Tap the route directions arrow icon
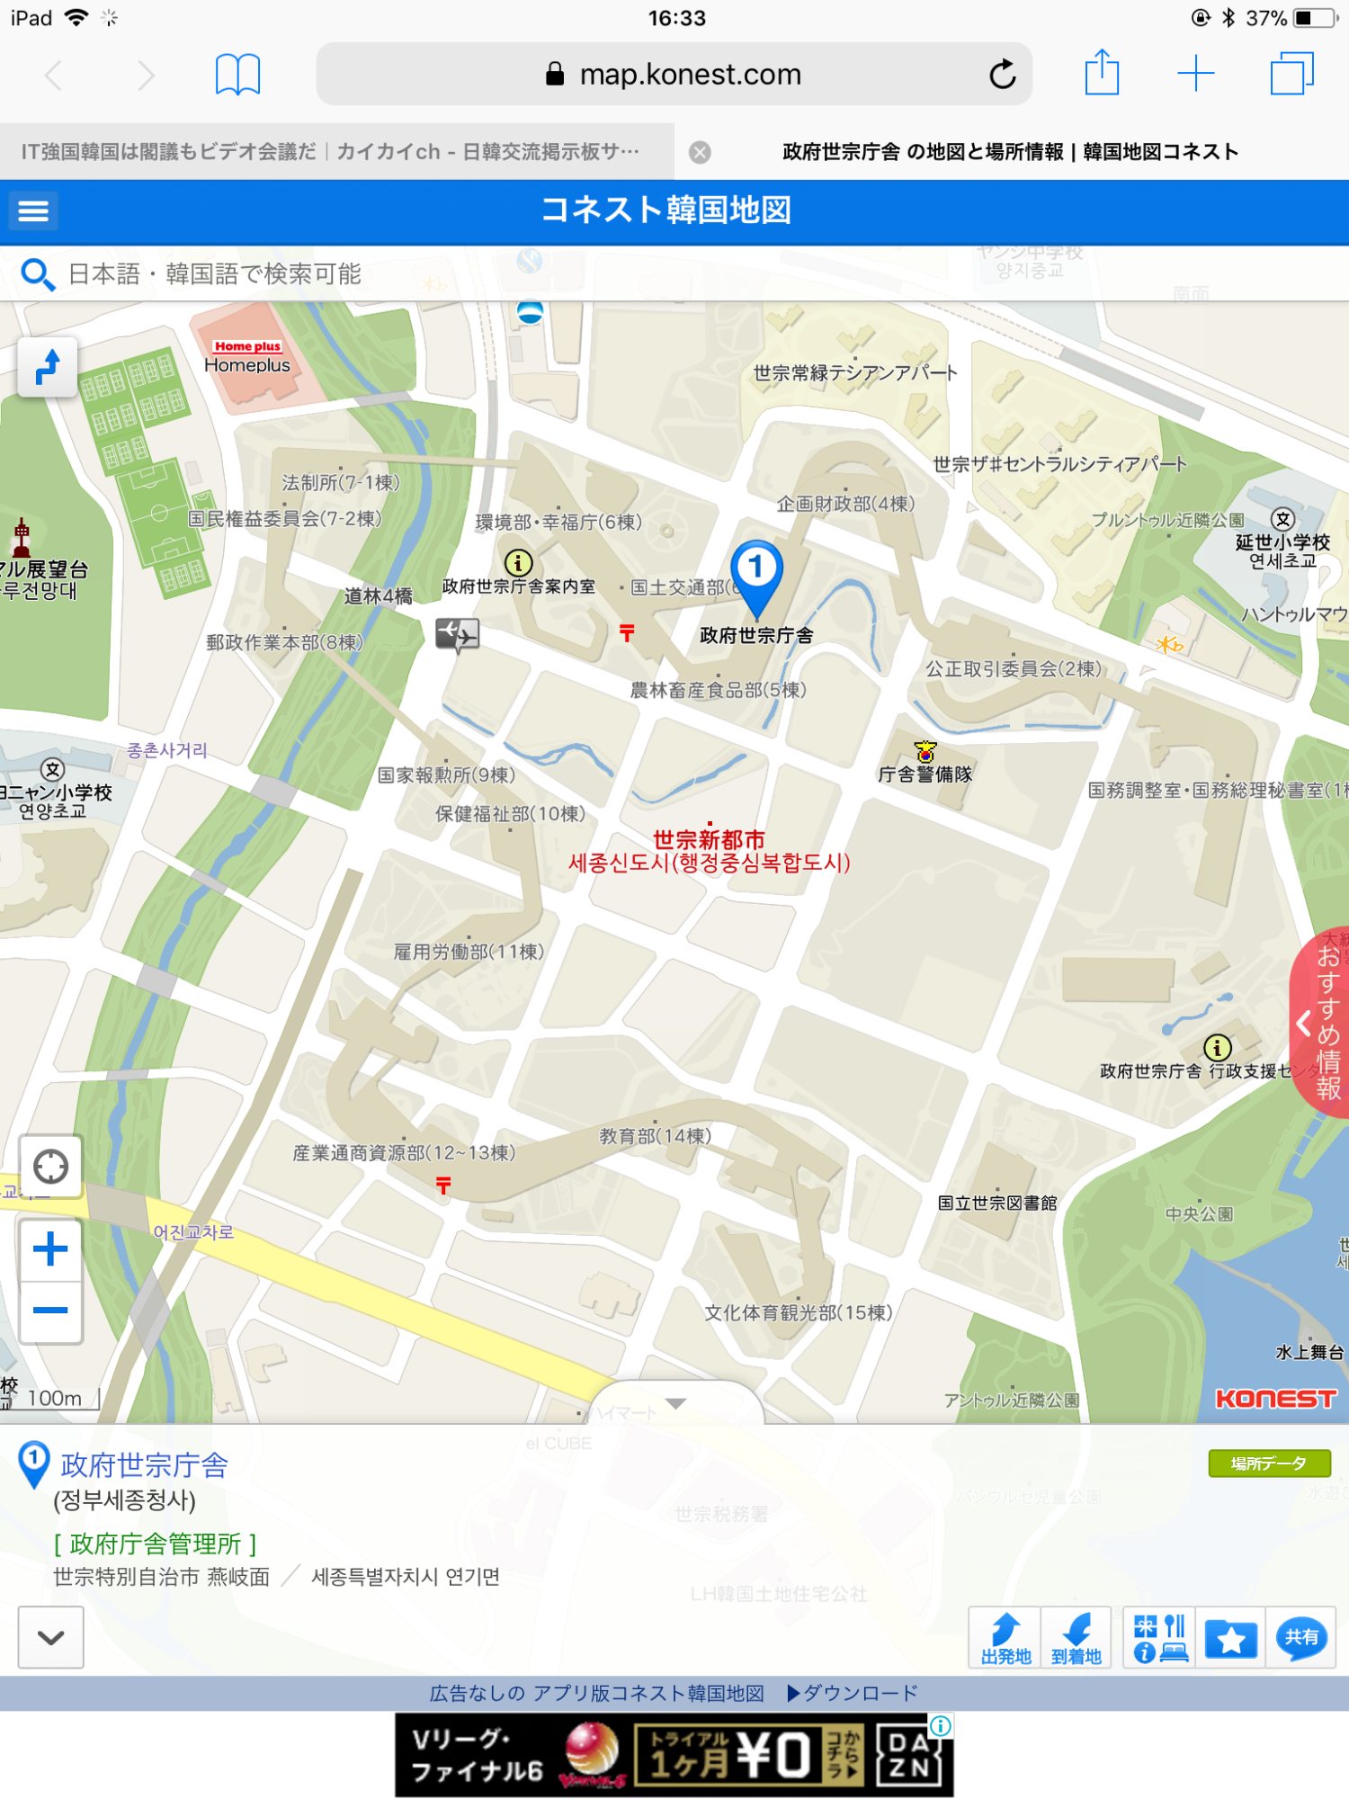1349x1799 pixels. 48,367
